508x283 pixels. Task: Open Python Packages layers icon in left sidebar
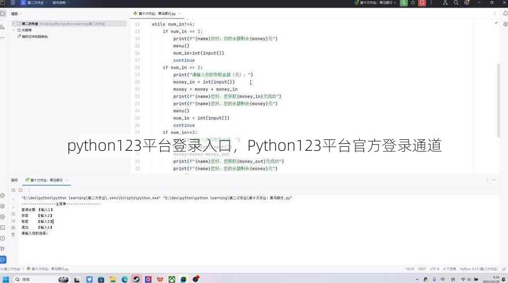coord(2,206)
